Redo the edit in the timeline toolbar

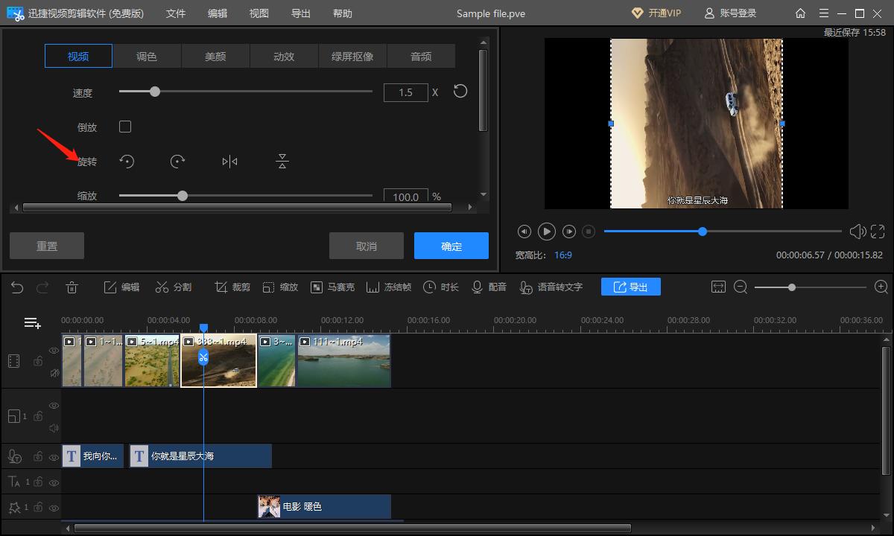click(43, 287)
